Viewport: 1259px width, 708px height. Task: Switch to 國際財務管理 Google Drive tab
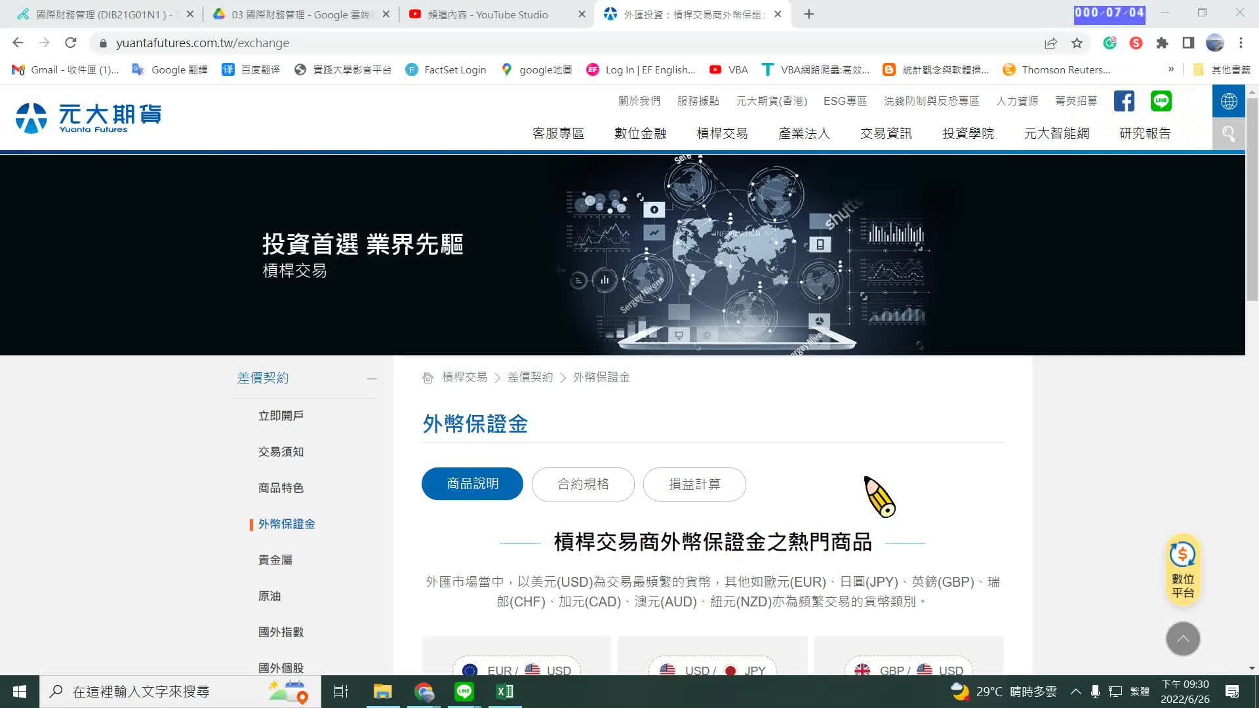(x=300, y=14)
